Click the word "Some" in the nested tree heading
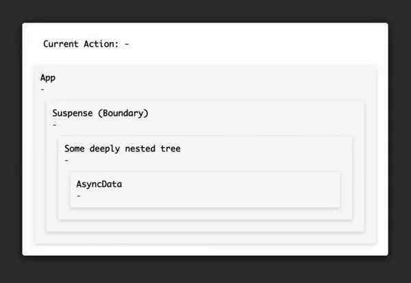 click(74, 149)
